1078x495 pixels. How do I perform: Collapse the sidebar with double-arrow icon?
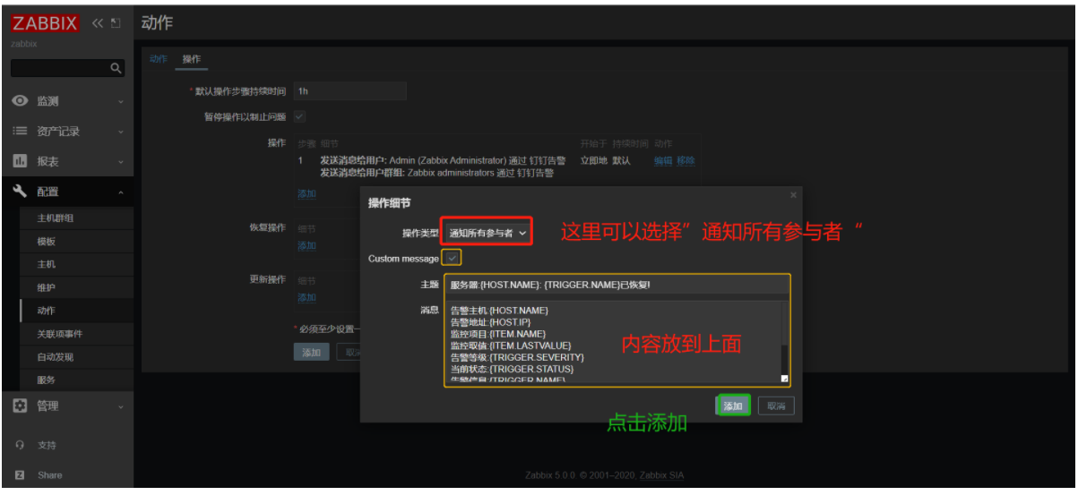pyautogui.click(x=97, y=23)
